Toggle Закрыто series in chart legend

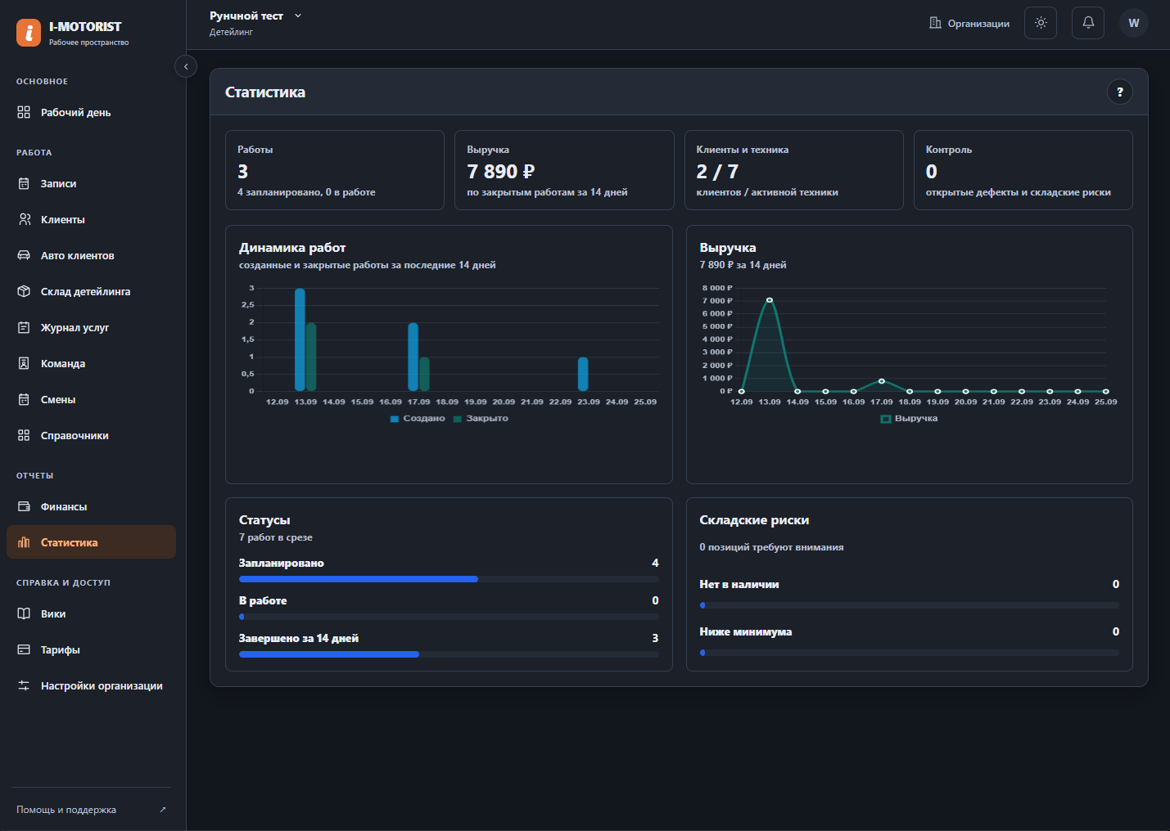[x=481, y=418]
